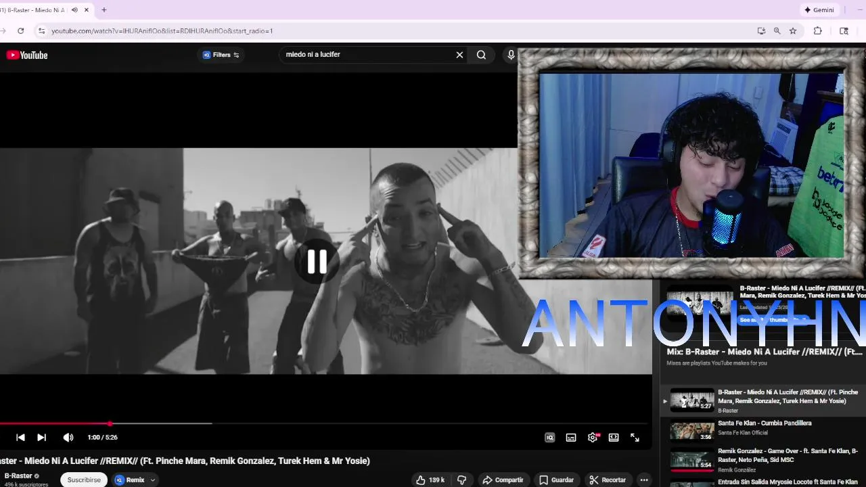Skip to next video in playlist
The width and height of the screenshot is (866, 487).
tap(41, 438)
